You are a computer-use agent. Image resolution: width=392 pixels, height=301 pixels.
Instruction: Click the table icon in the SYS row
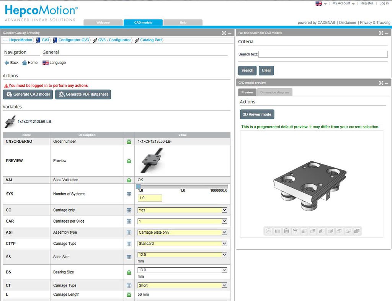(129, 194)
